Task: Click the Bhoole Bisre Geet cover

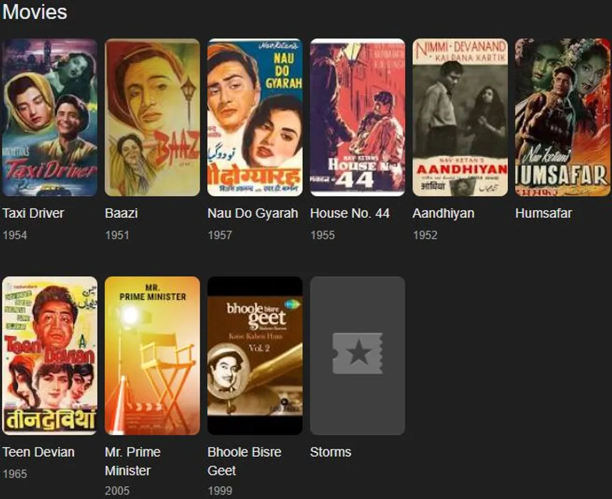Action: 255,356
